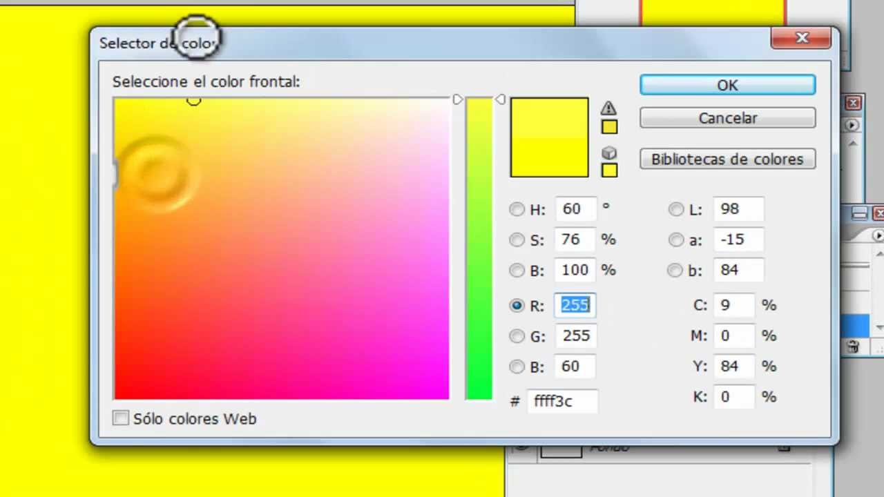The width and height of the screenshot is (884, 497).
Task: Open the upper background panel's flyout menu arrow
Action: tap(851, 125)
